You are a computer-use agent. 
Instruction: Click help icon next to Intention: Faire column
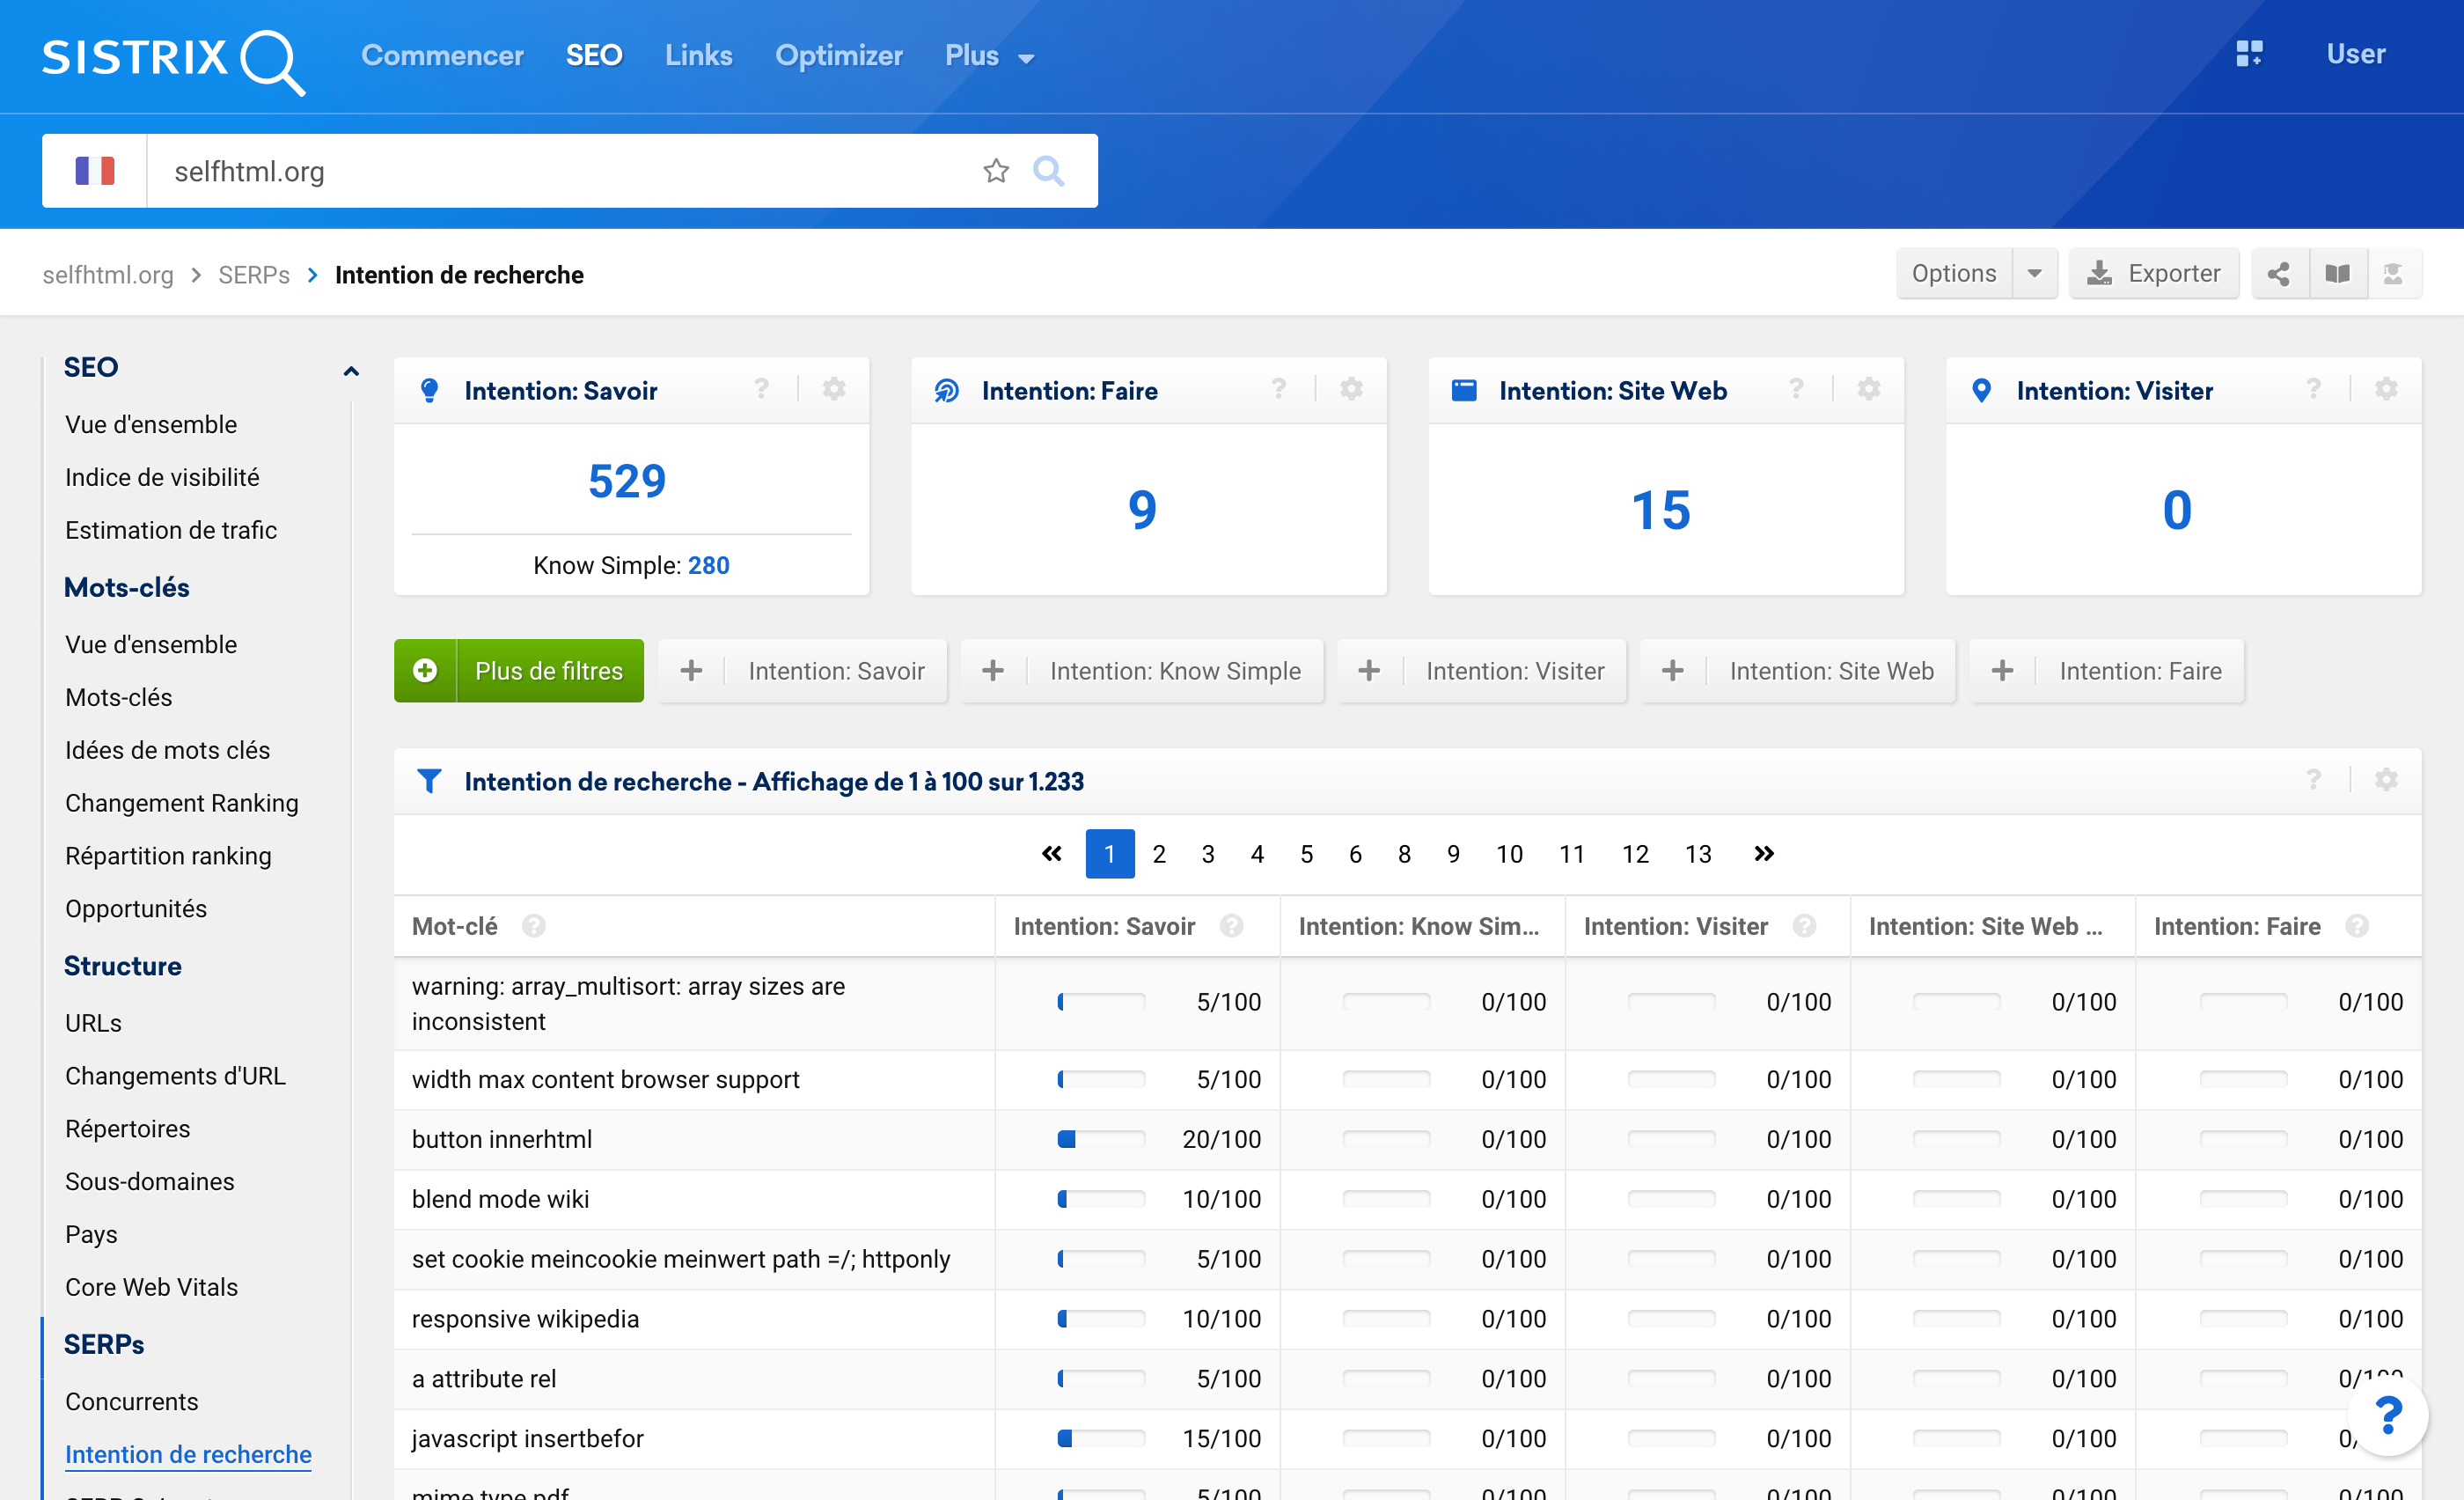2357,926
